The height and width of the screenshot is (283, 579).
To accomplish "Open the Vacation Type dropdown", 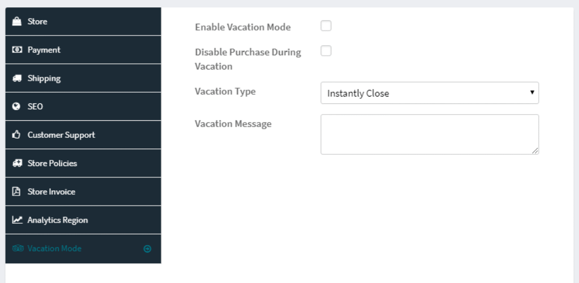I will click(430, 93).
